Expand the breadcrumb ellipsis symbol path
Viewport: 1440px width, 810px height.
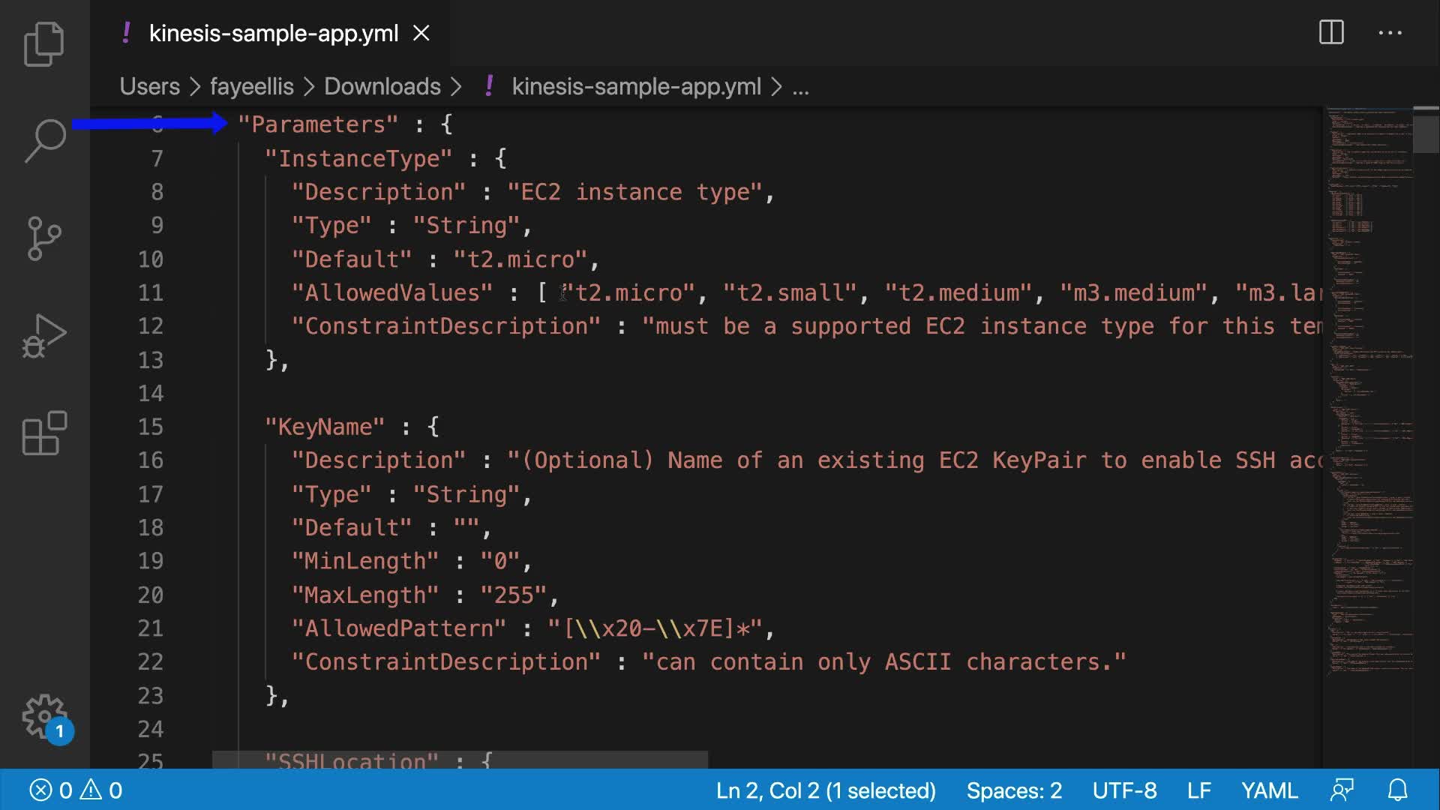[x=800, y=87]
